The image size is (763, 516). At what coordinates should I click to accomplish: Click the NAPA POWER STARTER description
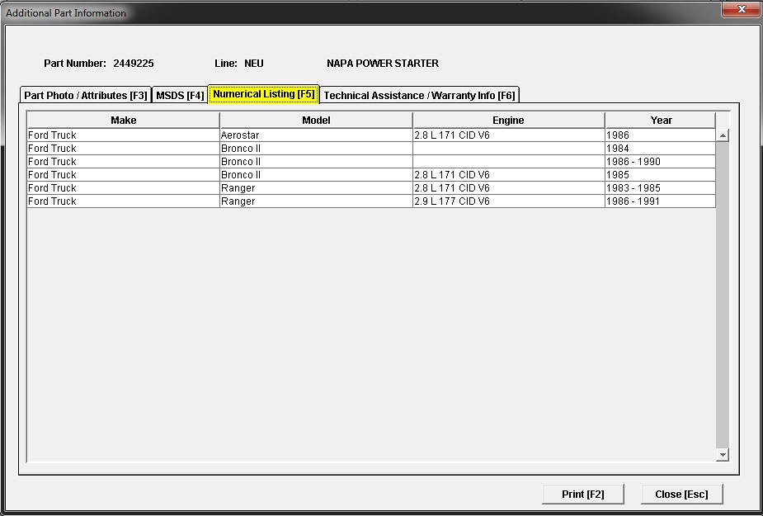[383, 64]
